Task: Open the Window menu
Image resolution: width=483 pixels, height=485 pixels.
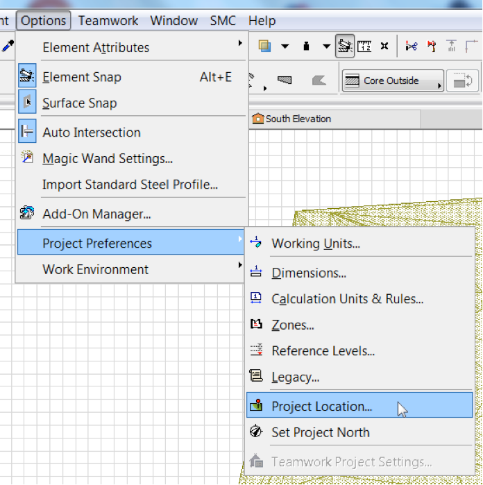Action: coord(174,20)
